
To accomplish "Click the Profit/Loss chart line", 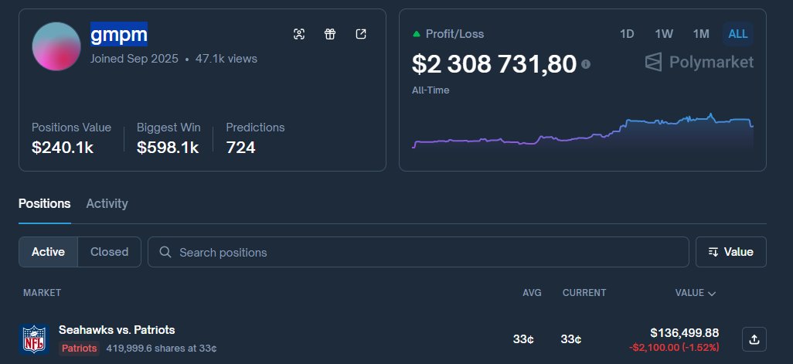I will (x=583, y=131).
